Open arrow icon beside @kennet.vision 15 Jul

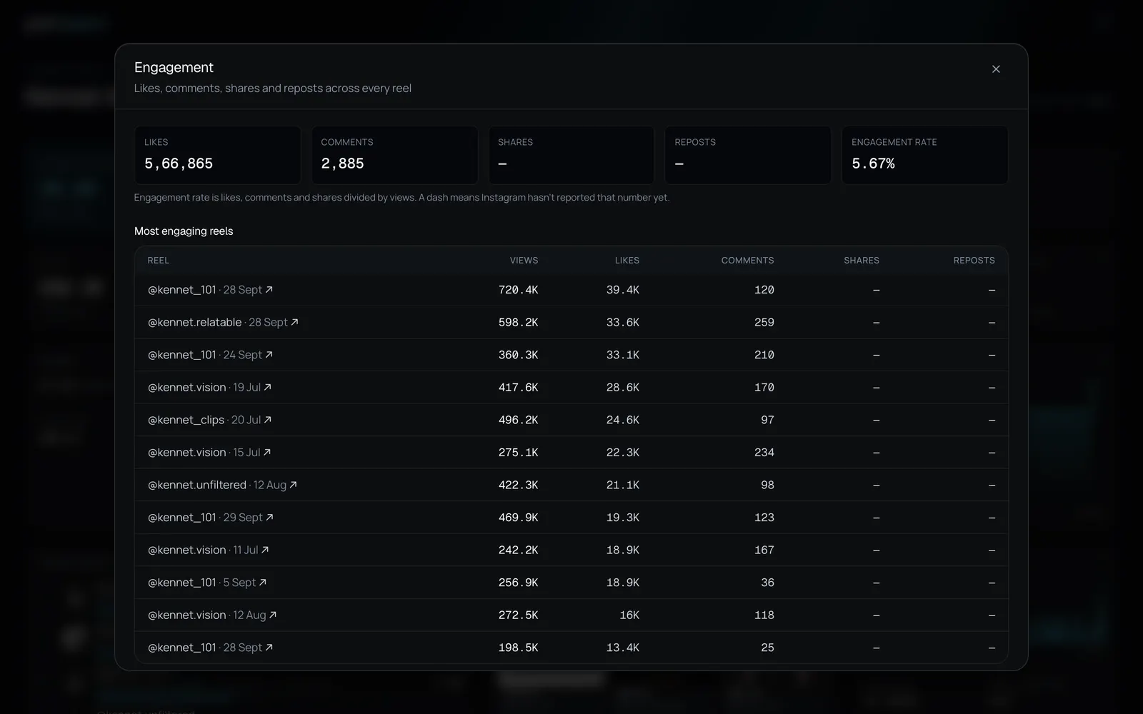267,453
